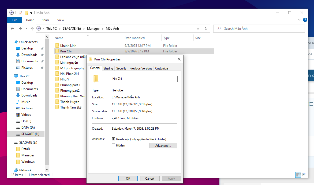Select This PC in the navigation pane
The image size is (314, 185).
click(x=24, y=76)
